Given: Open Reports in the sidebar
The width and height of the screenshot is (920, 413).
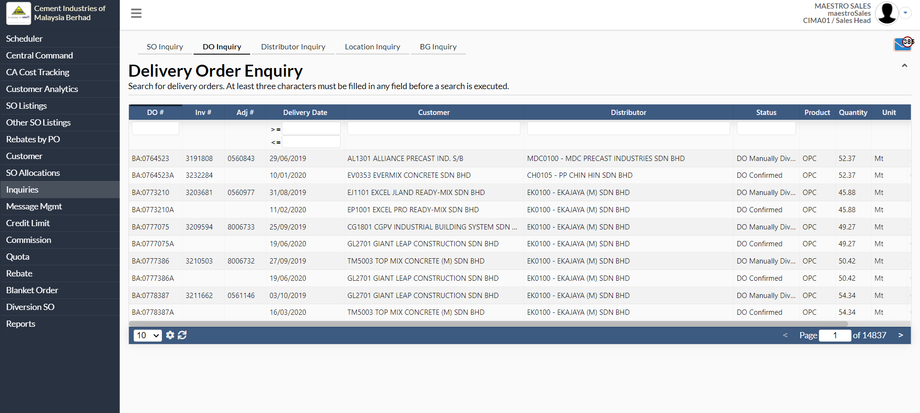Looking at the screenshot, I should (60, 324).
